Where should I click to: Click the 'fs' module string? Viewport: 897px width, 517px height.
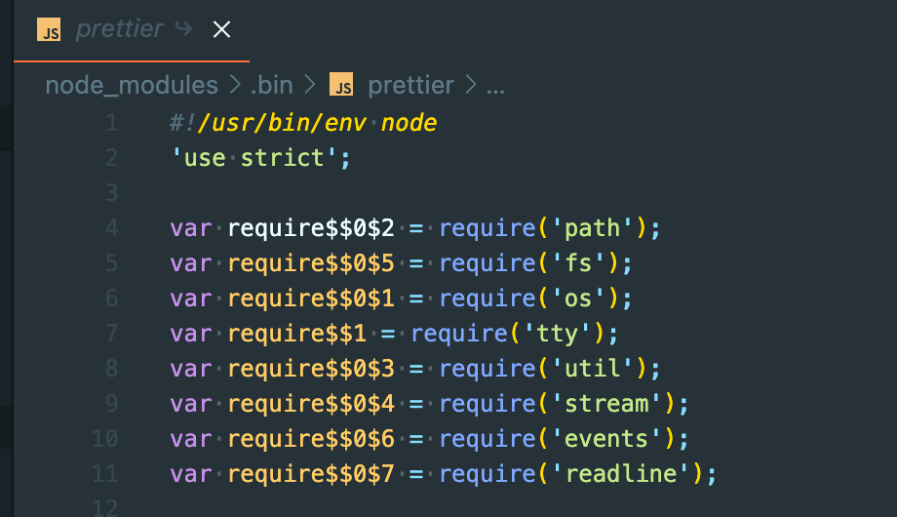tap(578, 263)
